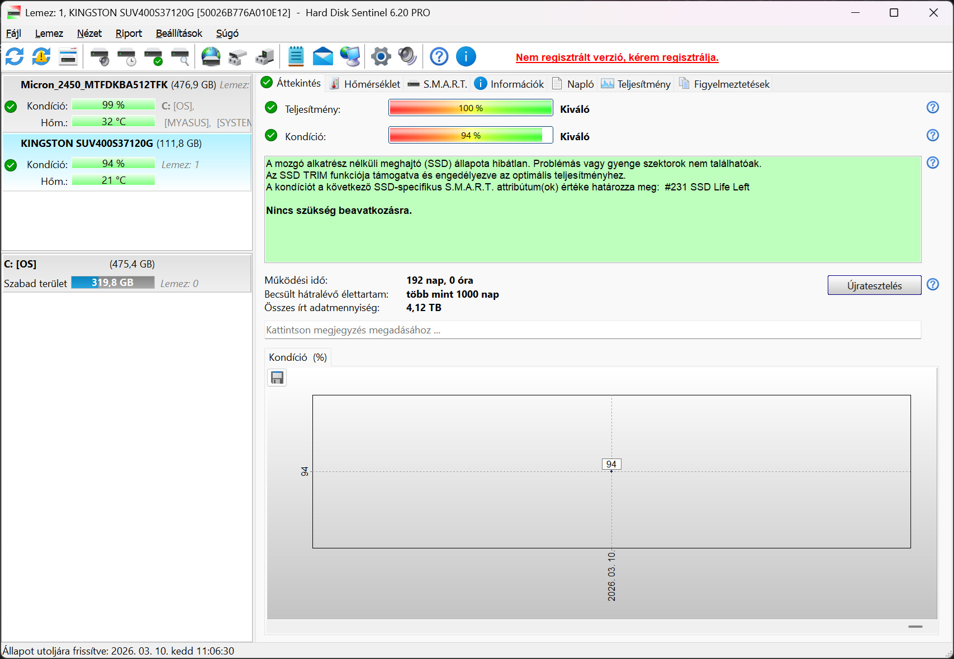954x659 pixels.
Task: Click the '192 nap, 0 óra' value
Action: (440, 280)
